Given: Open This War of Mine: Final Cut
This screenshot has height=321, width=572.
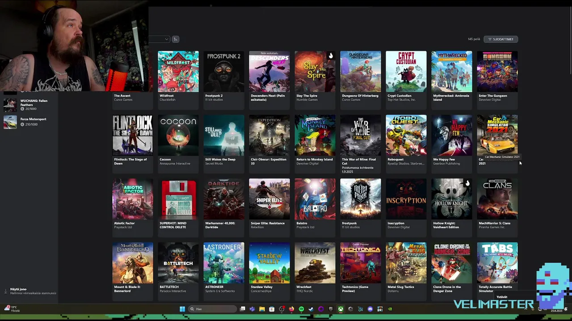Looking at the screenshot, I should 361,144.
